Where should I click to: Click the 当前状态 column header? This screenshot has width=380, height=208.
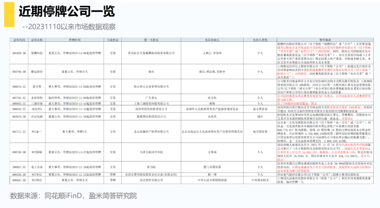(x=113, y=40)
